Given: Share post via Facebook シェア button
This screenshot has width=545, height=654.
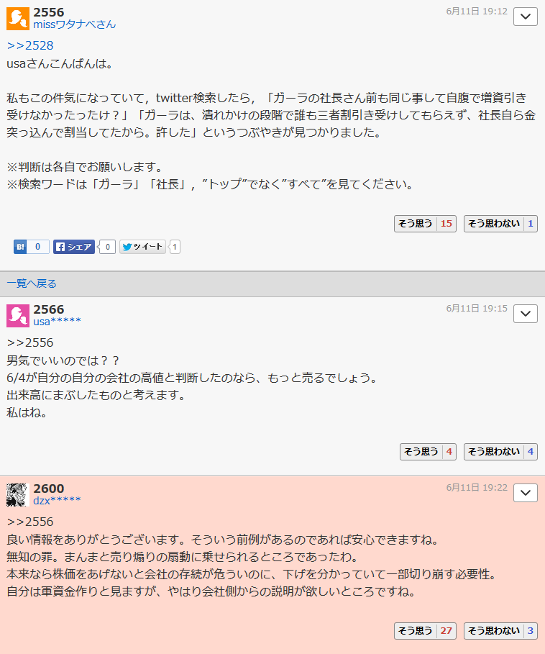Looking at the screenshot, I should 74,247.
